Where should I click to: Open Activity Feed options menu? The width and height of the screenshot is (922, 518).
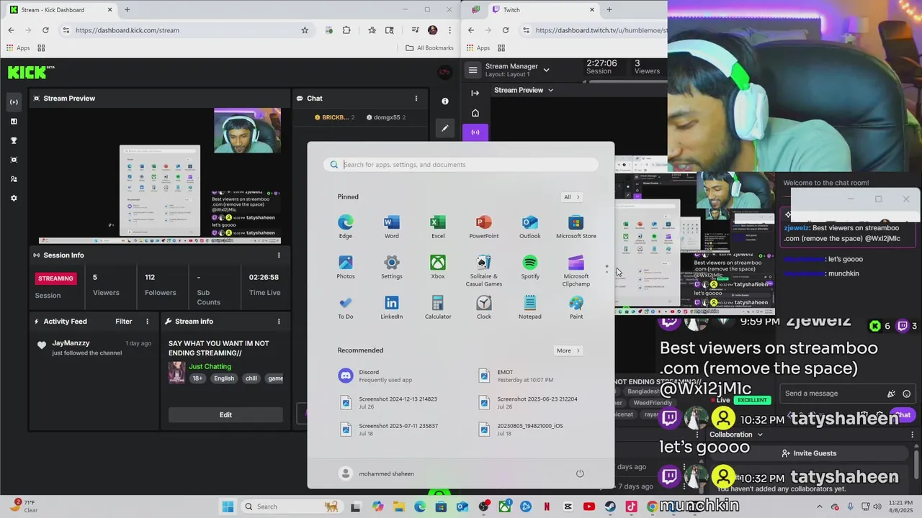pos(148,322)
